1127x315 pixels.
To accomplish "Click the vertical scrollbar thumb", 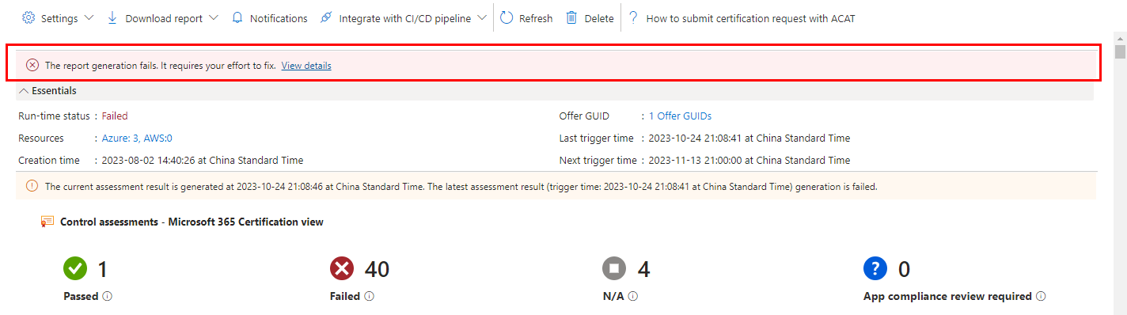I will click(x=1120, y=52).
